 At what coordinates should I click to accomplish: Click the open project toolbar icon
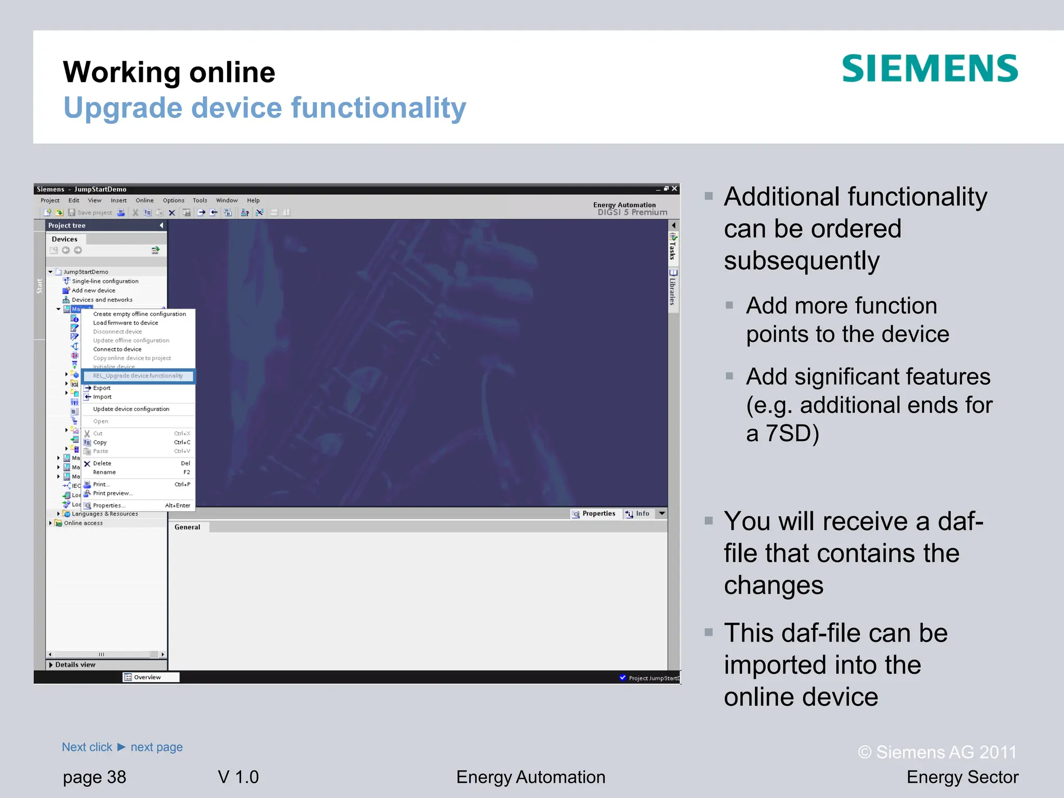[x=59, y=212]
